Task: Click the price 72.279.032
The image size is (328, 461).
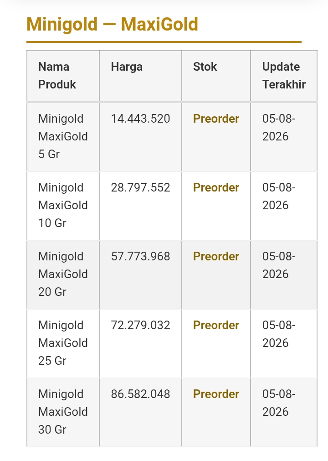Action: tap(140, 325)
